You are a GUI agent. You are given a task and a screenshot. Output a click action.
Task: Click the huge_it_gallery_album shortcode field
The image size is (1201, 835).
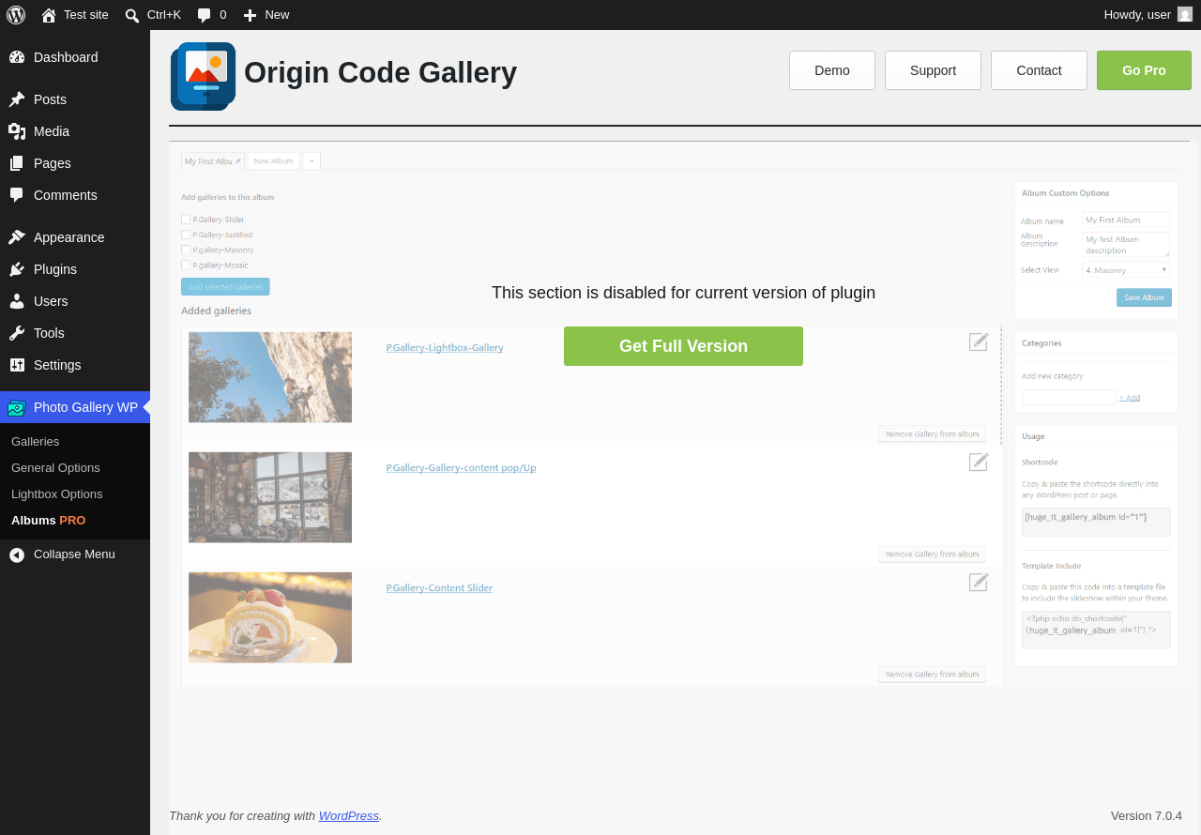pyautogui.click(x=1096, y=522)
